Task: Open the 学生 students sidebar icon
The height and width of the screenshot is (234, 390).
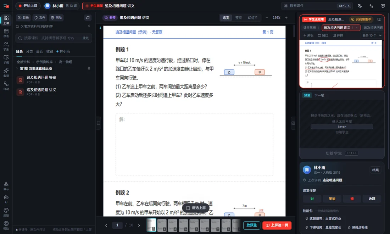Action: pyautogui.click(x=6, y=46)
